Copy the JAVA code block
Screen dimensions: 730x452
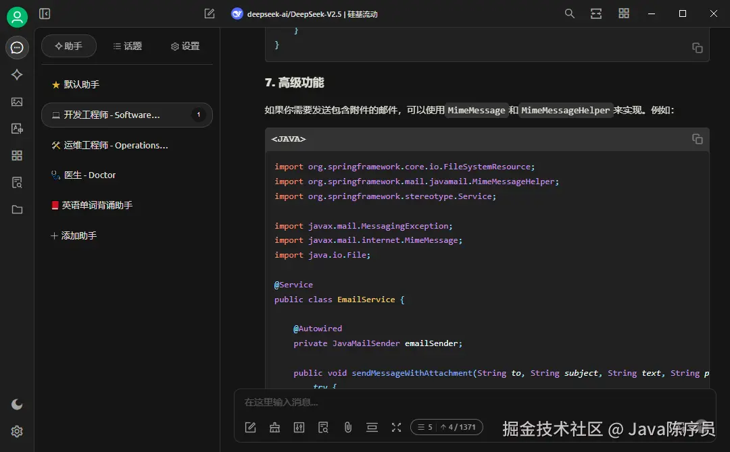[697, 139]
